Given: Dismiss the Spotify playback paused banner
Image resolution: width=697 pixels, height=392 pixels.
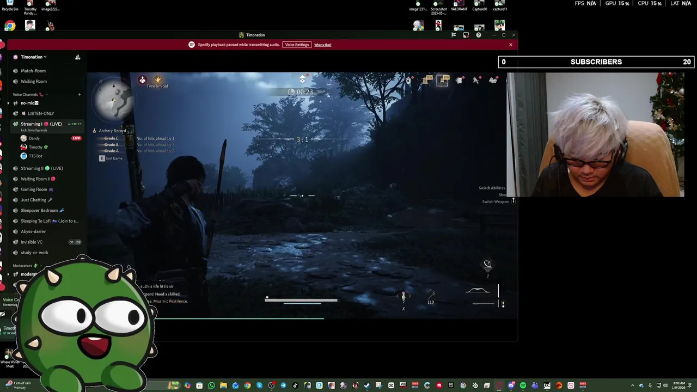Looking at the screenshot, I should [511, 45].
